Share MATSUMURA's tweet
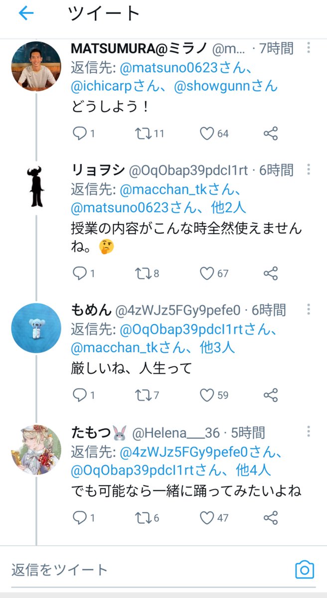Image resolution: width=327 pixels, height=598 pixels. coord(270,134)
